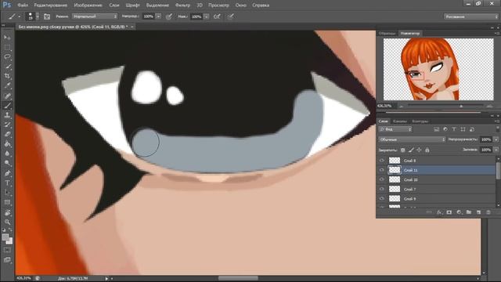Viewport: 501px width, 282px height.
Task: Create new adjustment layer icon
Action: (x=460, y=212)
